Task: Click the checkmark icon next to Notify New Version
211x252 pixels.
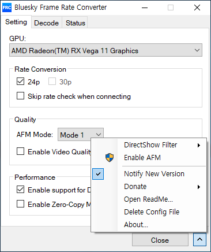Action: (98, 174)
